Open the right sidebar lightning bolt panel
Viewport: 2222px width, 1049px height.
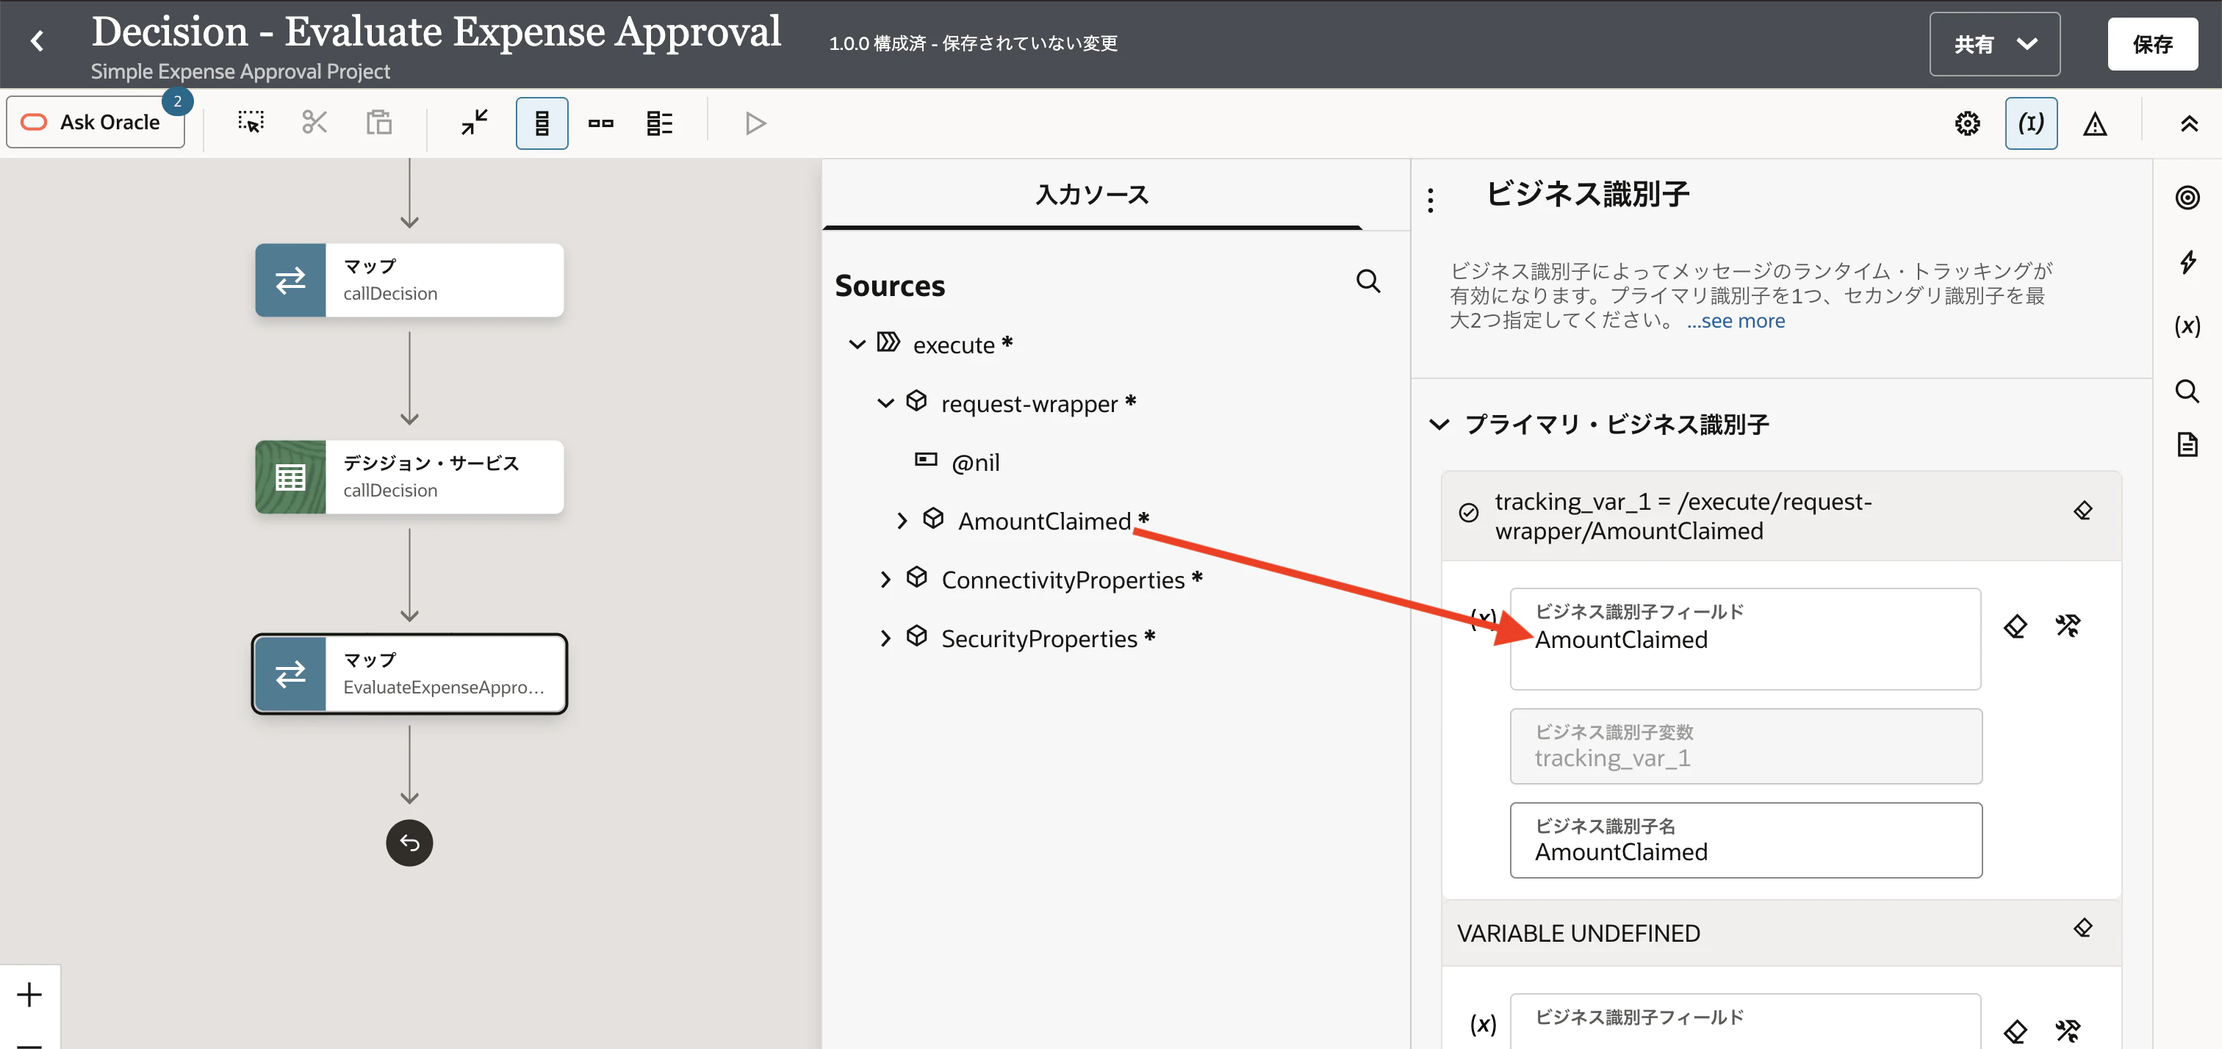pos(2187,262)
